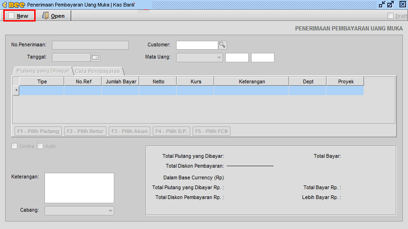Click the New toolbar button

[19, 16]
